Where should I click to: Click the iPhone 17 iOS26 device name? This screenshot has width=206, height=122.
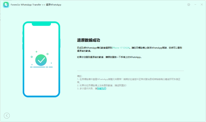(121, 48)
